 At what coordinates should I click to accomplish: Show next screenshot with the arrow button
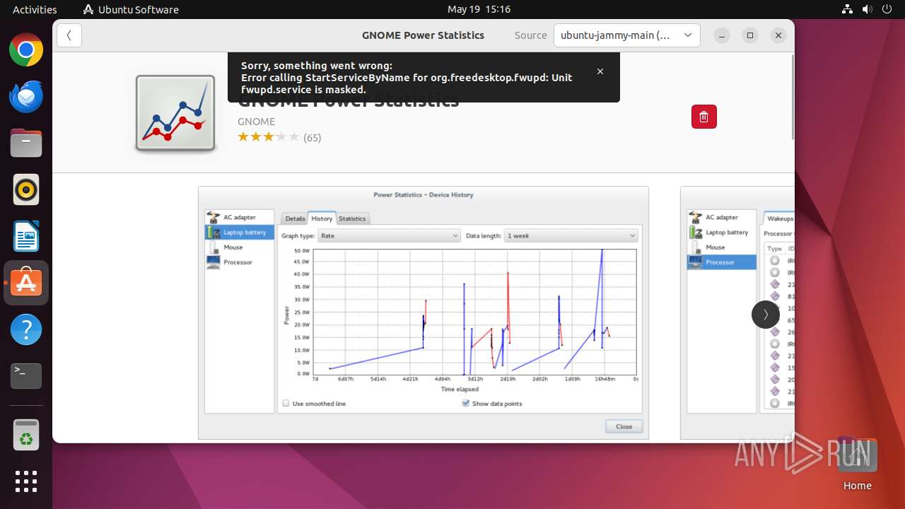tap(765, 315)
